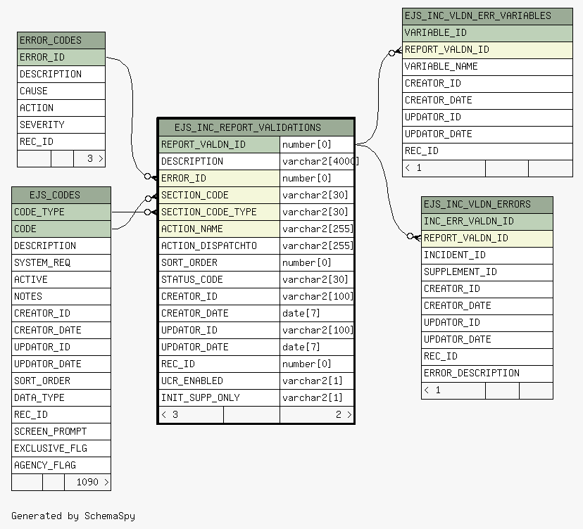Select the SECTION_CODE column
583x529 pixels.
pyautogui.click(x=219, y=195)
